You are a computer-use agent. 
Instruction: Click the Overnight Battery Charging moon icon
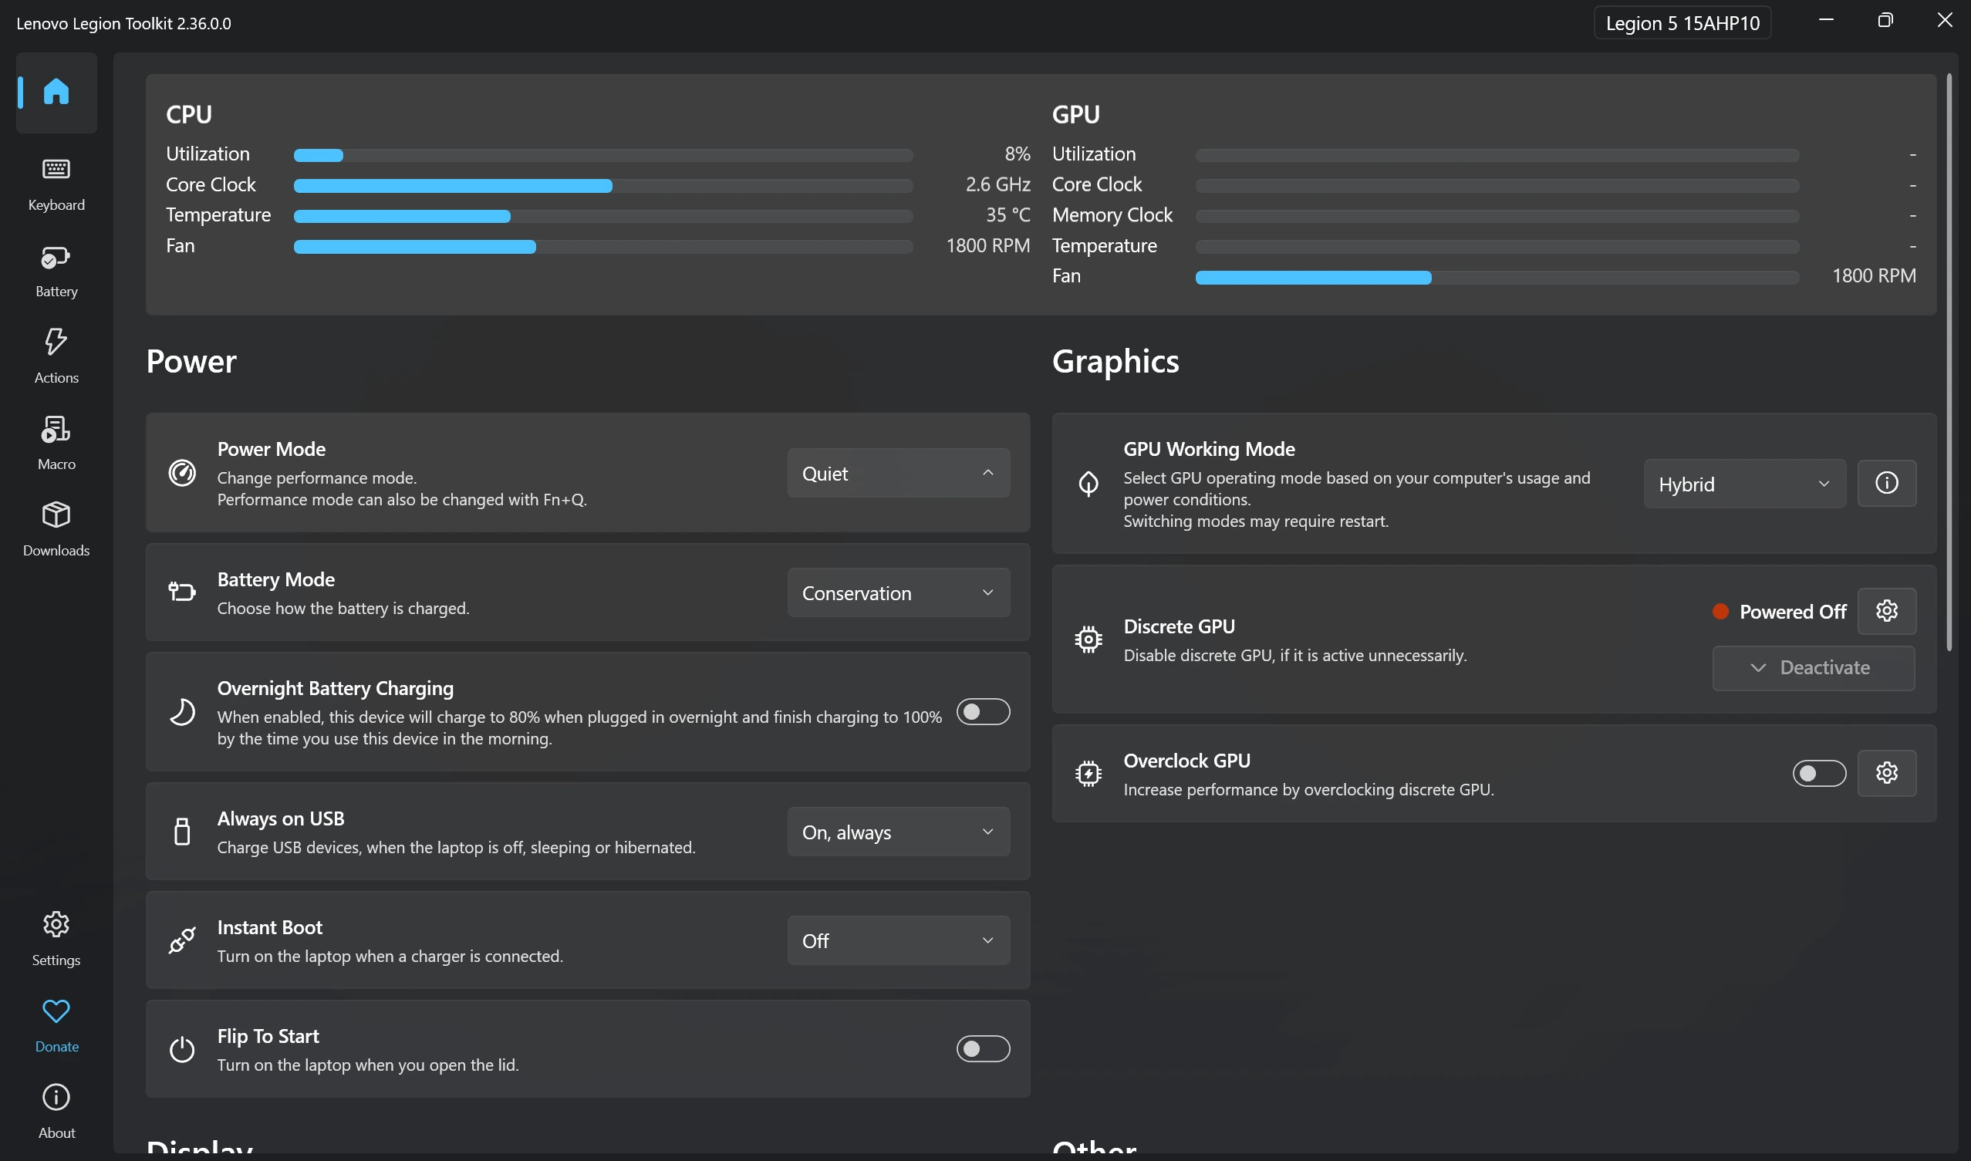click(x=182, y=712)
